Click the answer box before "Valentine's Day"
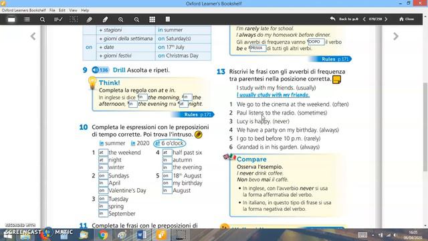 [103, 190]
